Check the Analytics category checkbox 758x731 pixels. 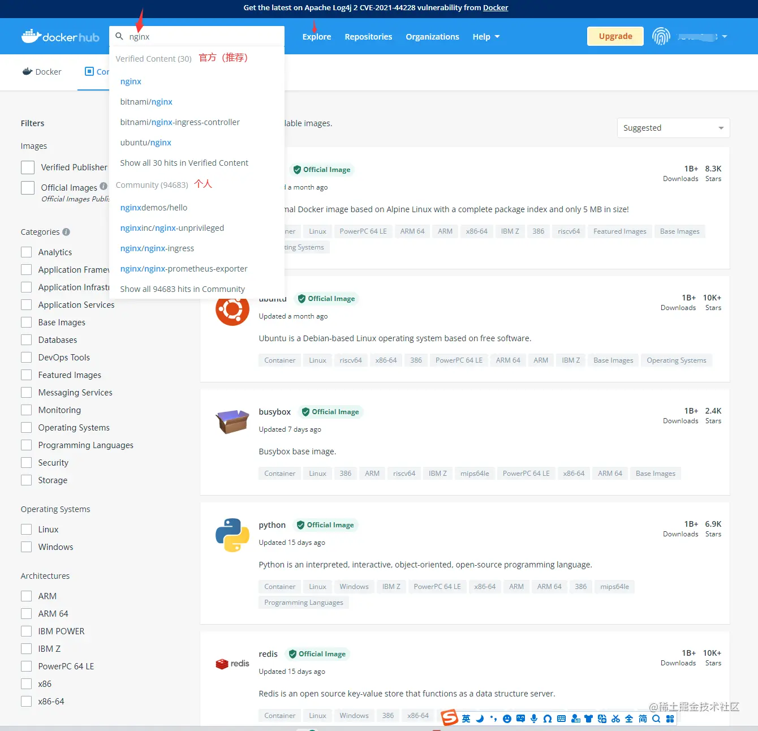pos(26,252)
